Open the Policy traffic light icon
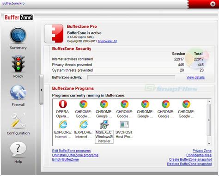219x176 pixels. (x=18, y=64)
